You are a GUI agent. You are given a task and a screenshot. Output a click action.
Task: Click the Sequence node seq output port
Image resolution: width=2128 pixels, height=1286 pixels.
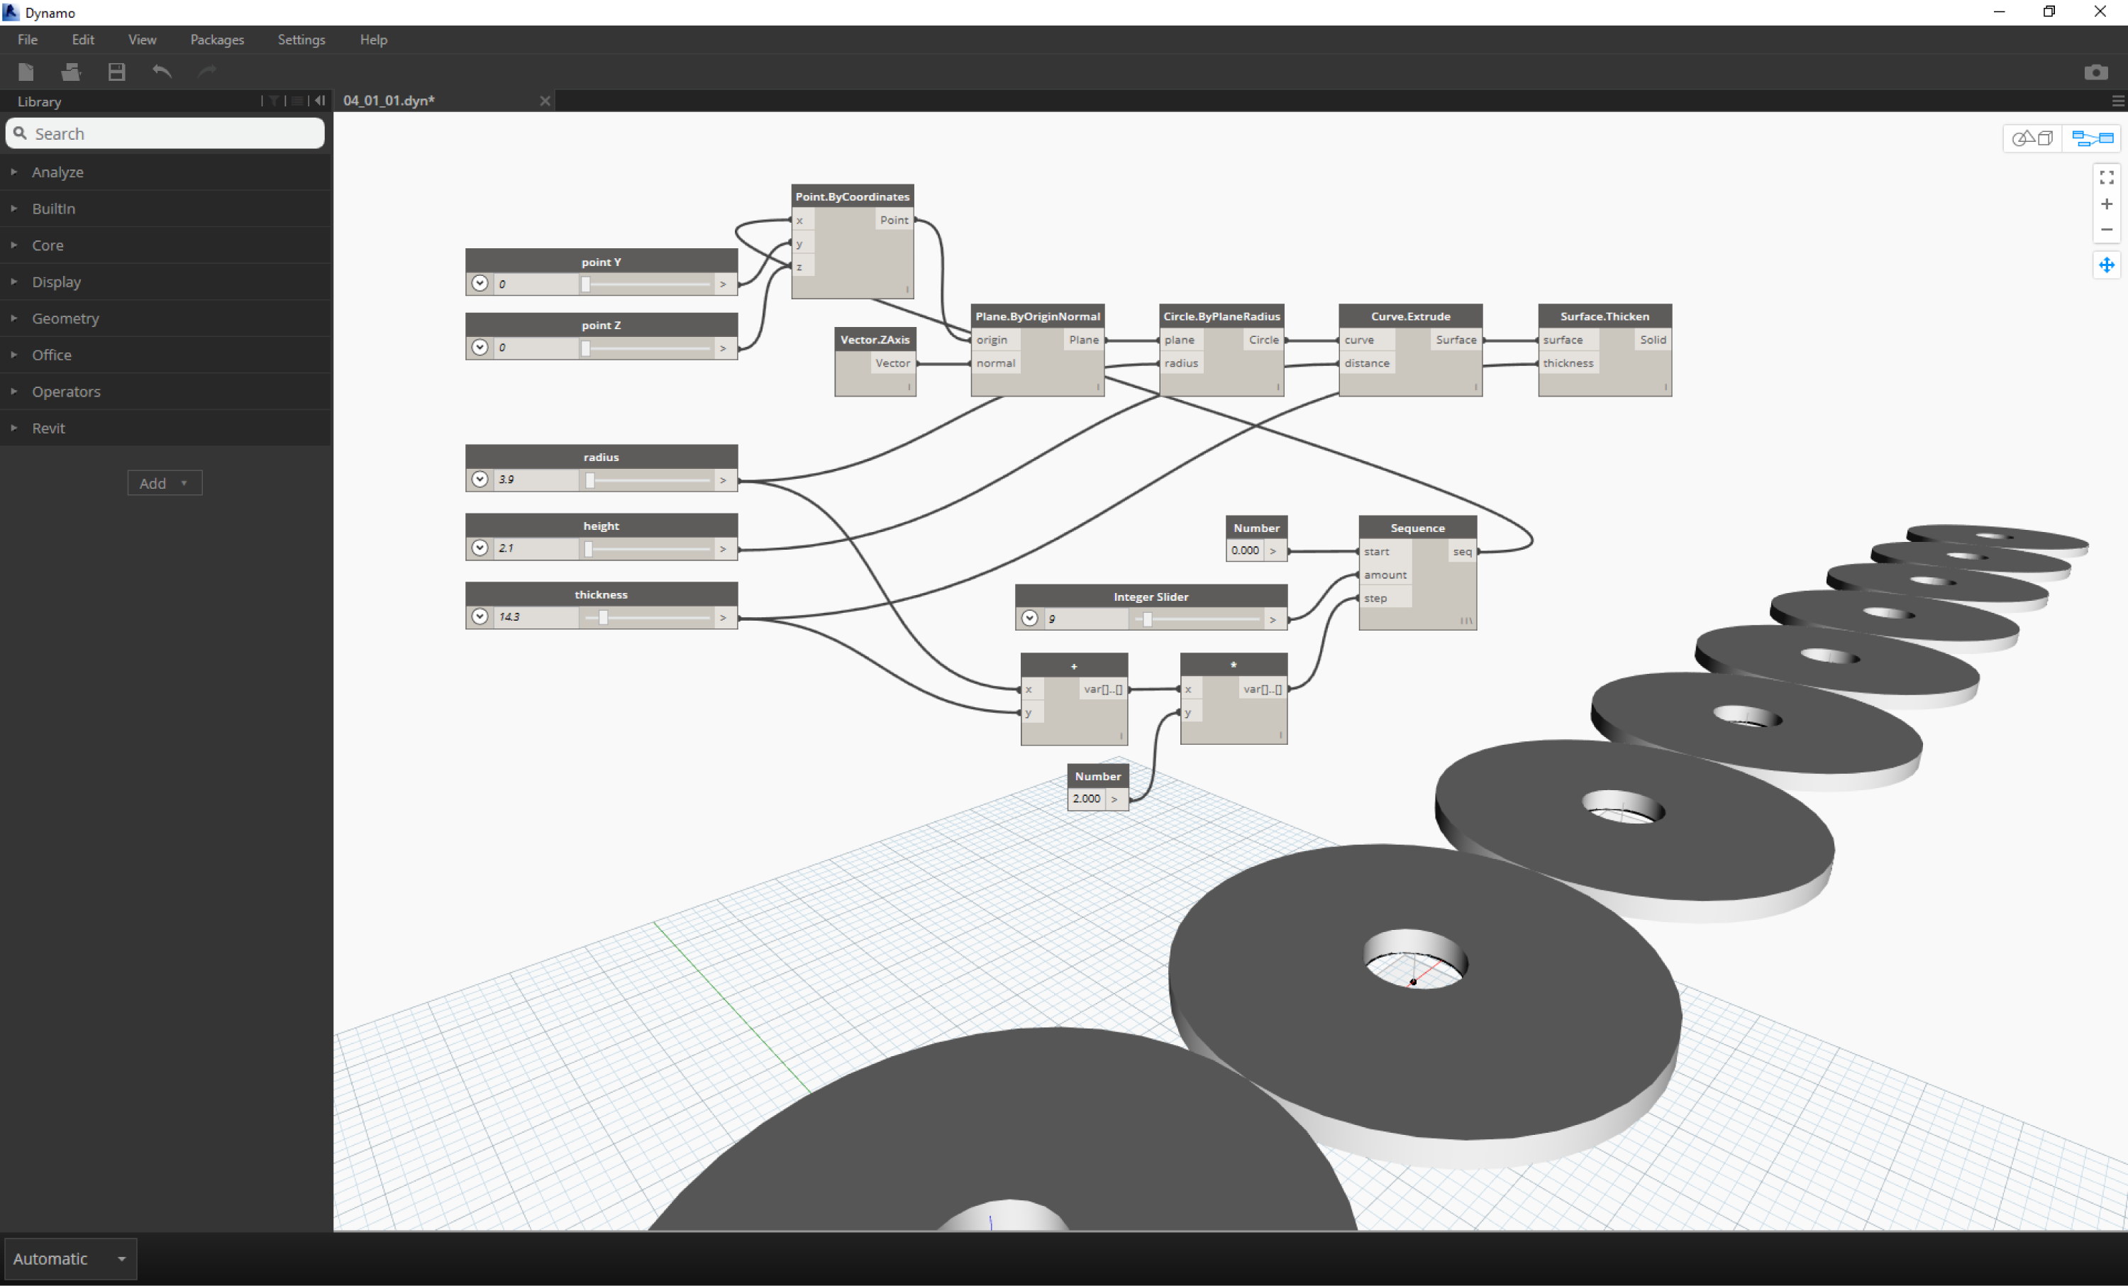[1462, 552]
